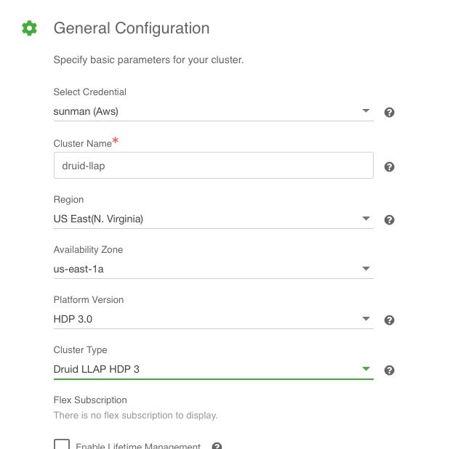Viewport: 466px width, 449px height.
Task: Click the 'no flex subscription to display' message
Action: tap(135, 416)
